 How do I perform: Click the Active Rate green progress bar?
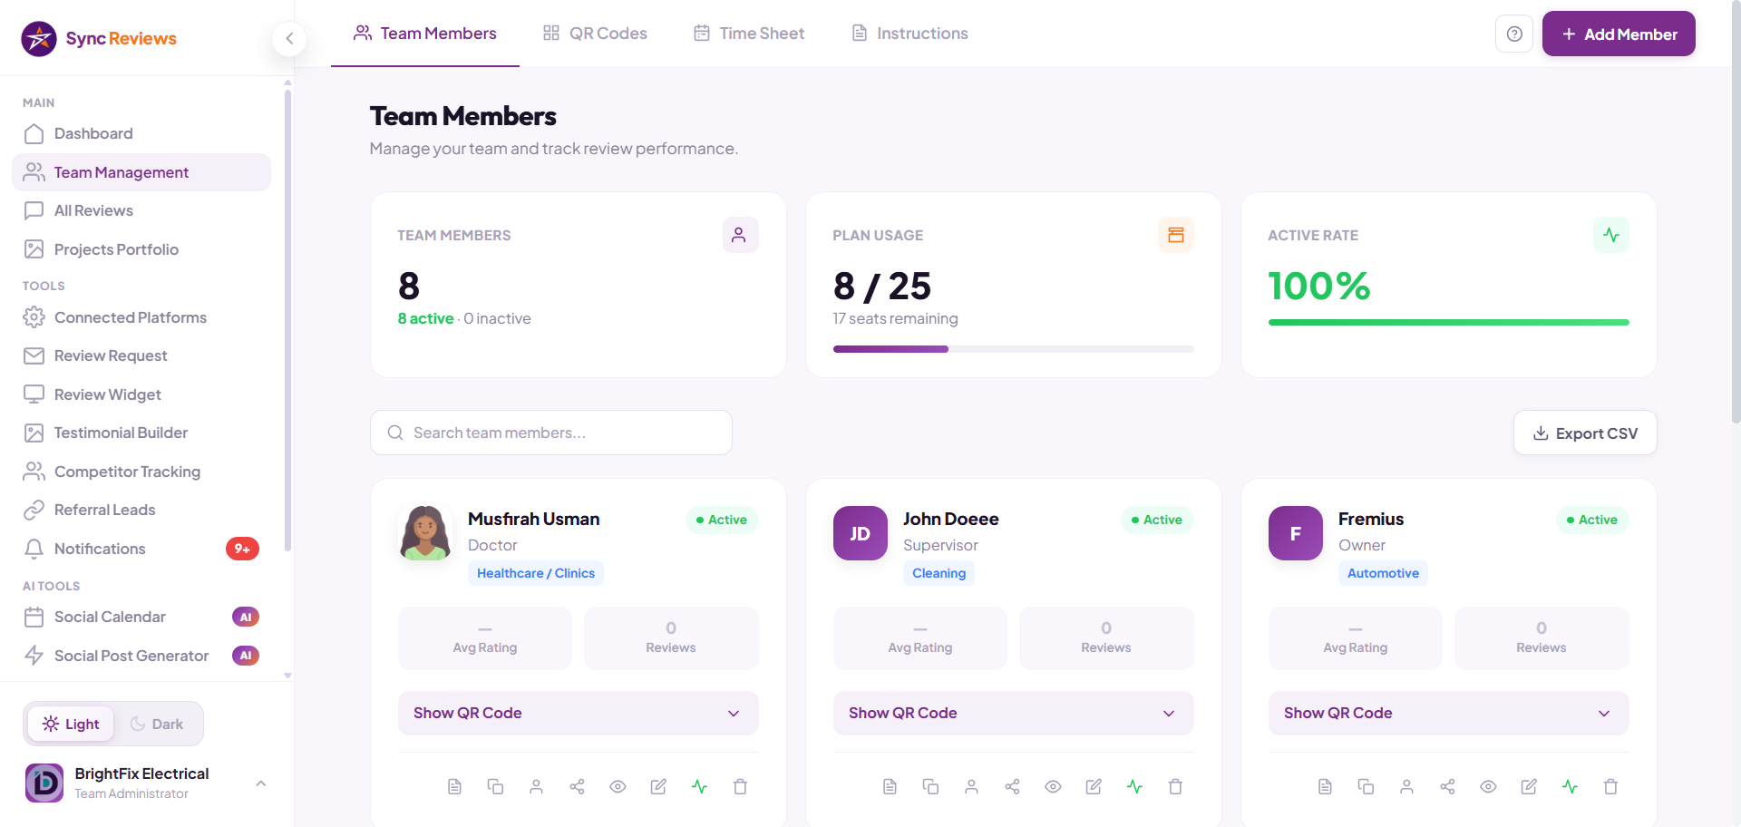(x=1448, y=322)
